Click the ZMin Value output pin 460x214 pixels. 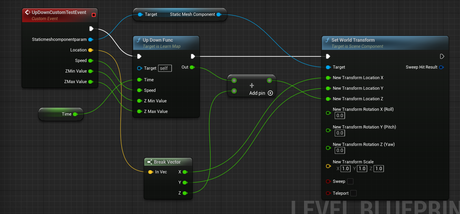click(91, 71)
